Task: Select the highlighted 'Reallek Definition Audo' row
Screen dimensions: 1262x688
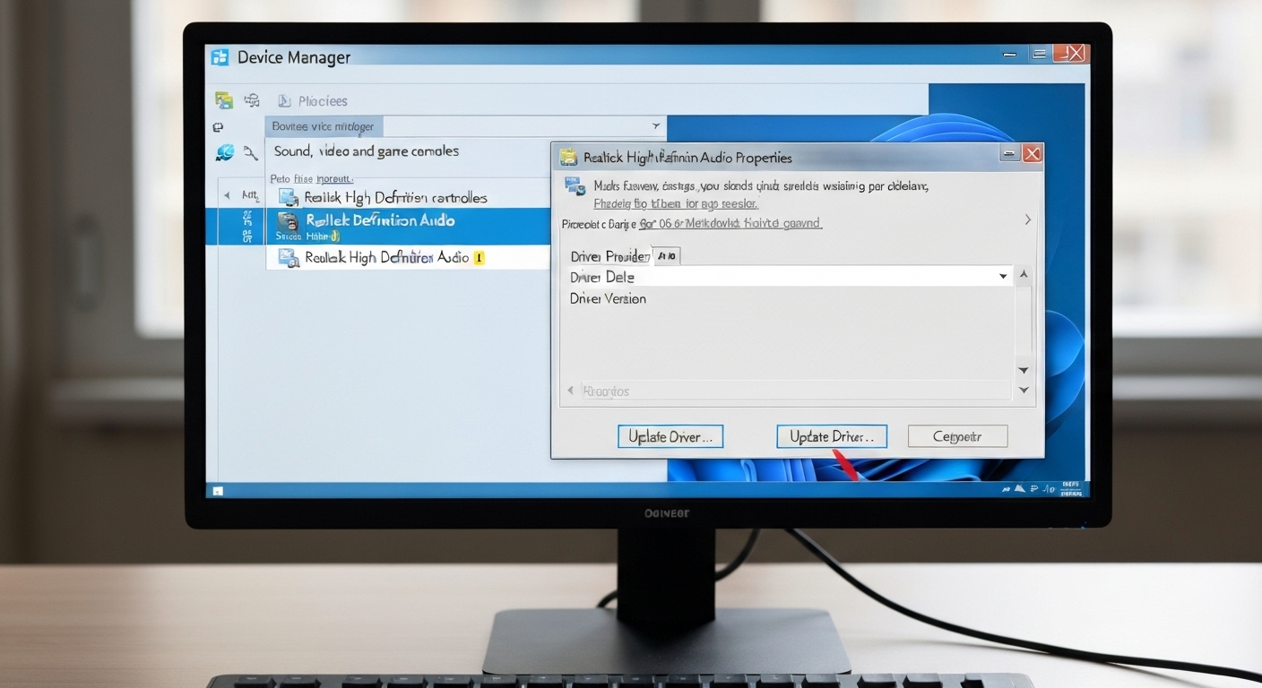Action: click(377, 226)
